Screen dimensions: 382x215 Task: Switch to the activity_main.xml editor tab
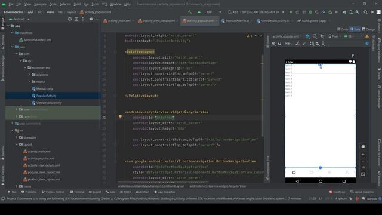(119, 21)
